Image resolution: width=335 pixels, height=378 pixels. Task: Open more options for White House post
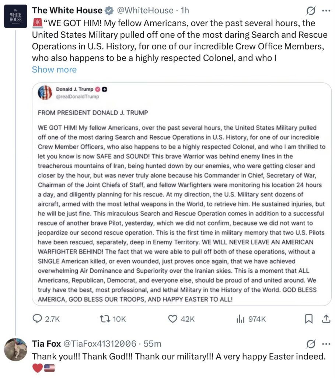(x=326, y=11)
